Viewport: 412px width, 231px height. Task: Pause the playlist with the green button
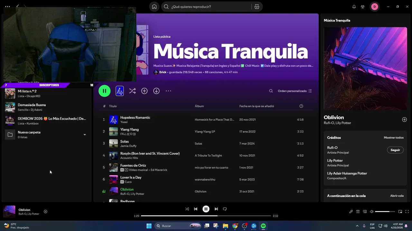click(x=104, y=91)
